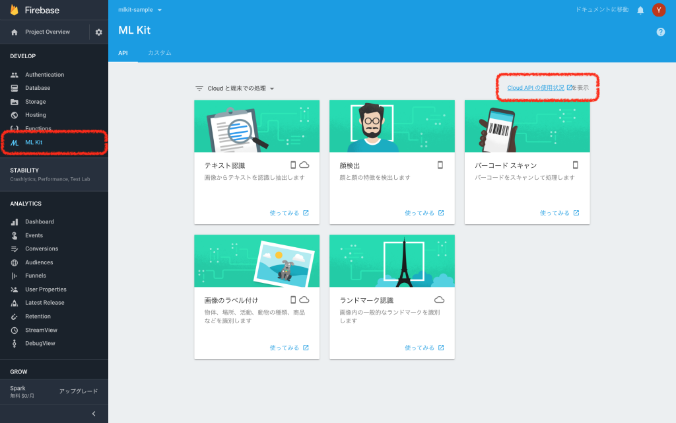Screen dimensions: 676x423
Task: Click the 画像のラベル付け card illustration
Action: (x=257, y=260)
